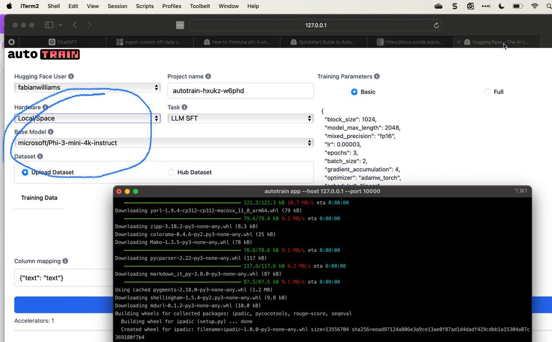This screenshot has width=552, height=342.
Task: Click the AutoTrain logo
Action: (44, 55)
